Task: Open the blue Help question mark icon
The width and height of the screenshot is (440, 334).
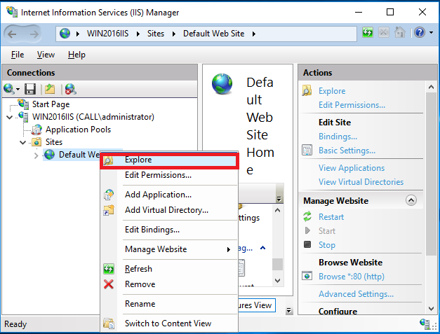Action: pos(420,33)
